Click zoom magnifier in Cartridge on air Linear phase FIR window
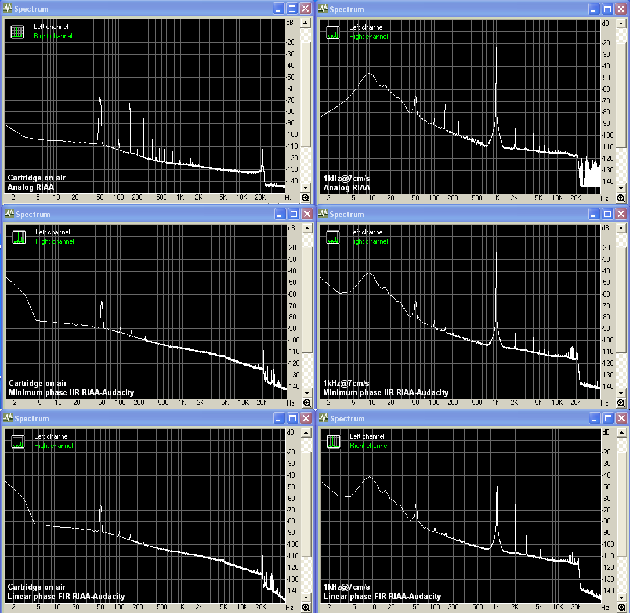 tap(306, 608)
